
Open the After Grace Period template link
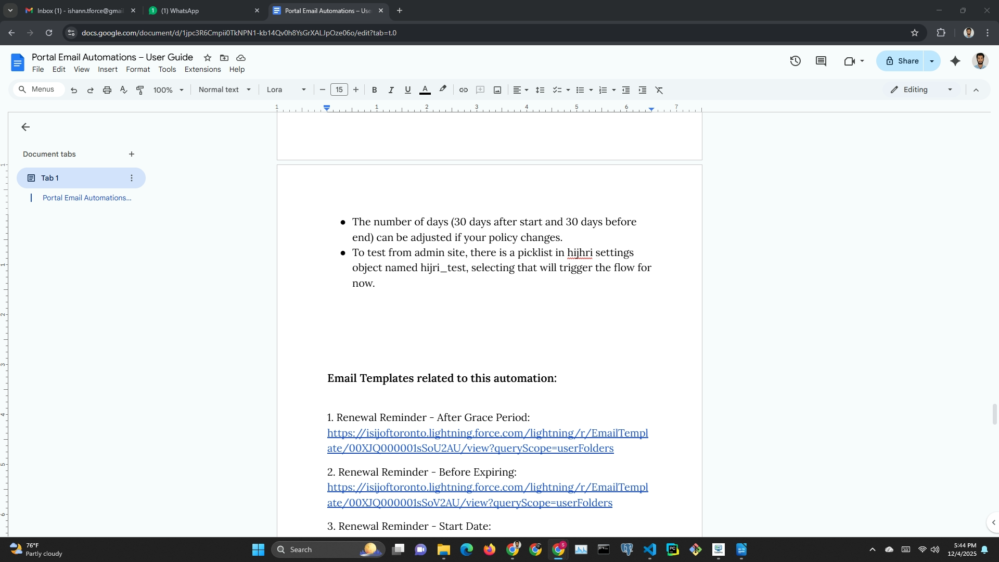click(x=487, y=433)
